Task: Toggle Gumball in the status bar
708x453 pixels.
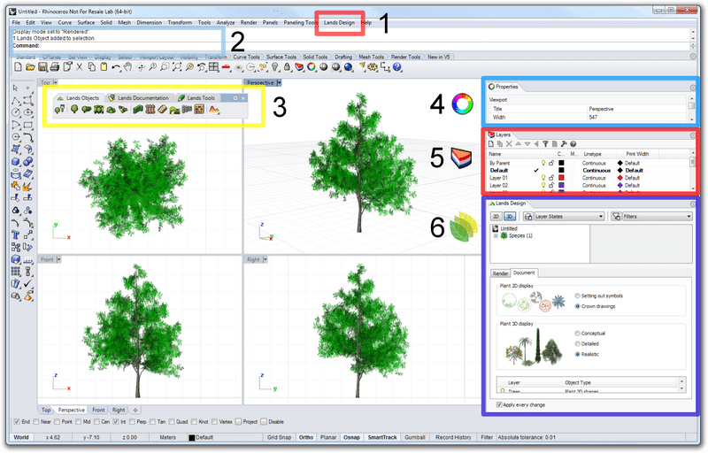Action: 415,437
